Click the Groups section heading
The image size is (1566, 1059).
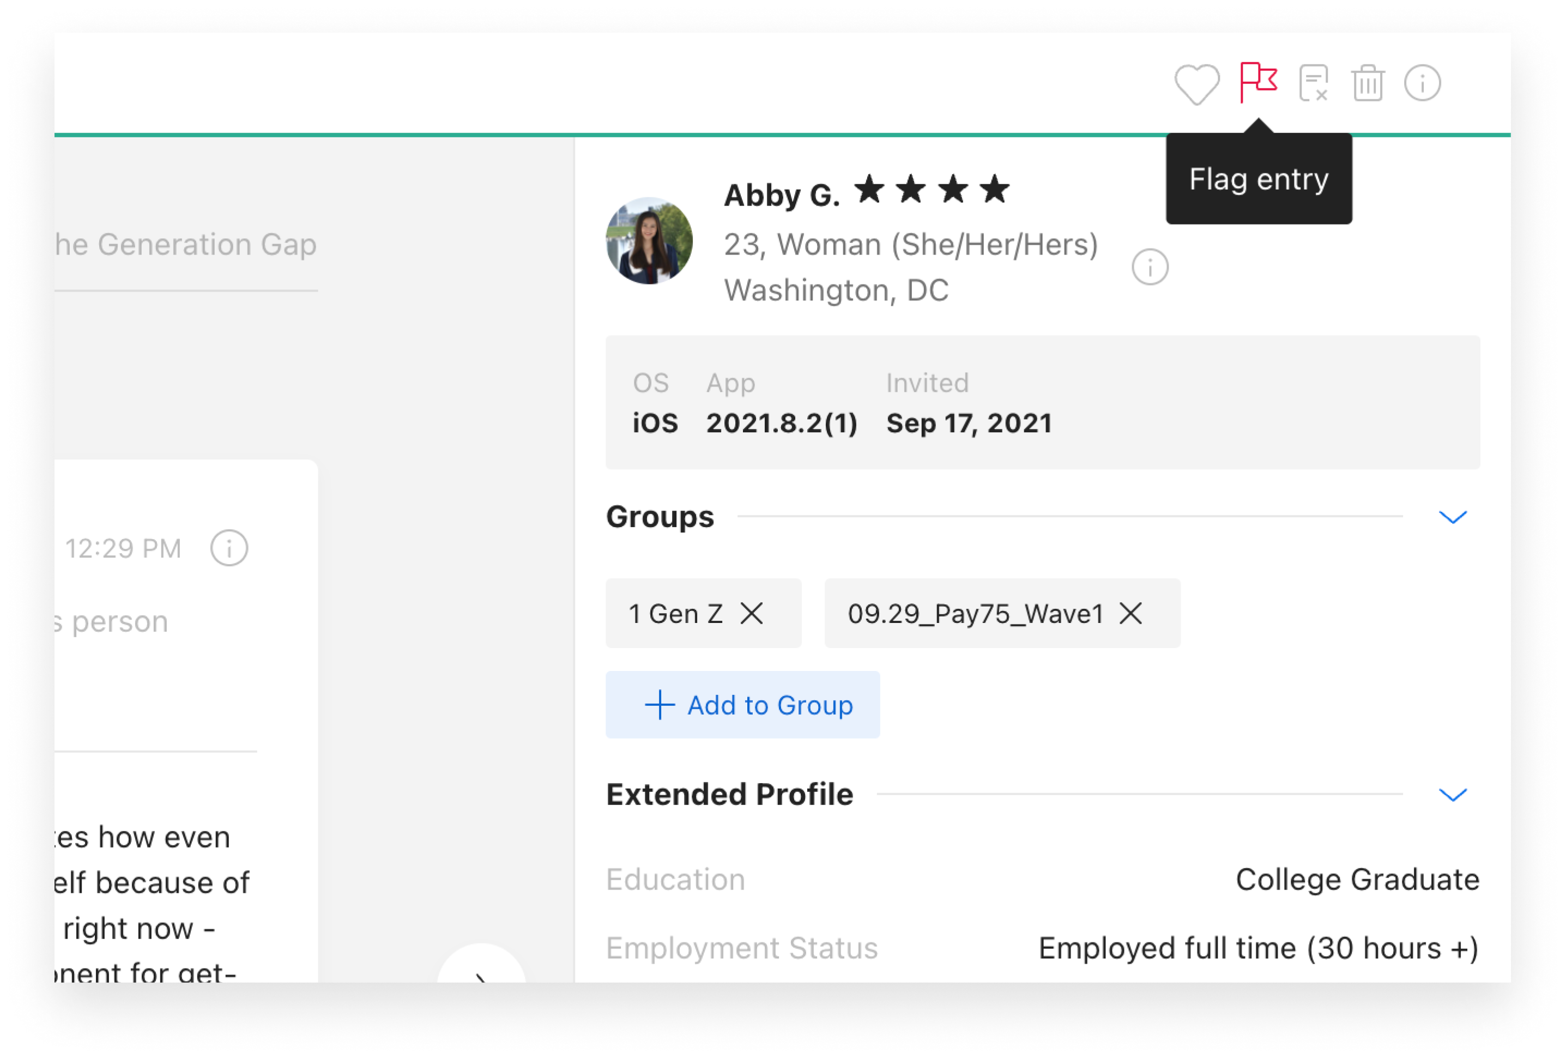click(x=660, y=517)
